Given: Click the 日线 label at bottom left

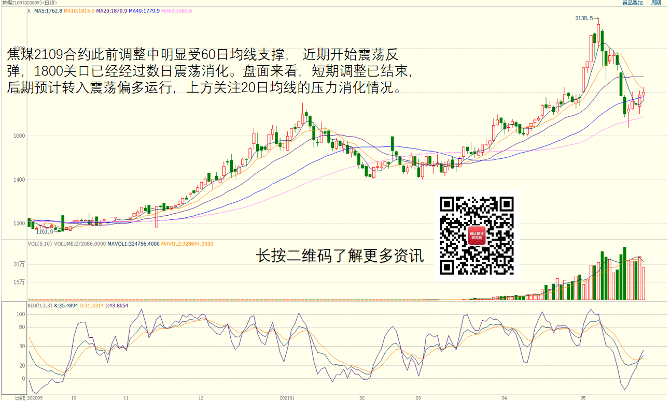Looking at the screenshot, I should (20, 398).
